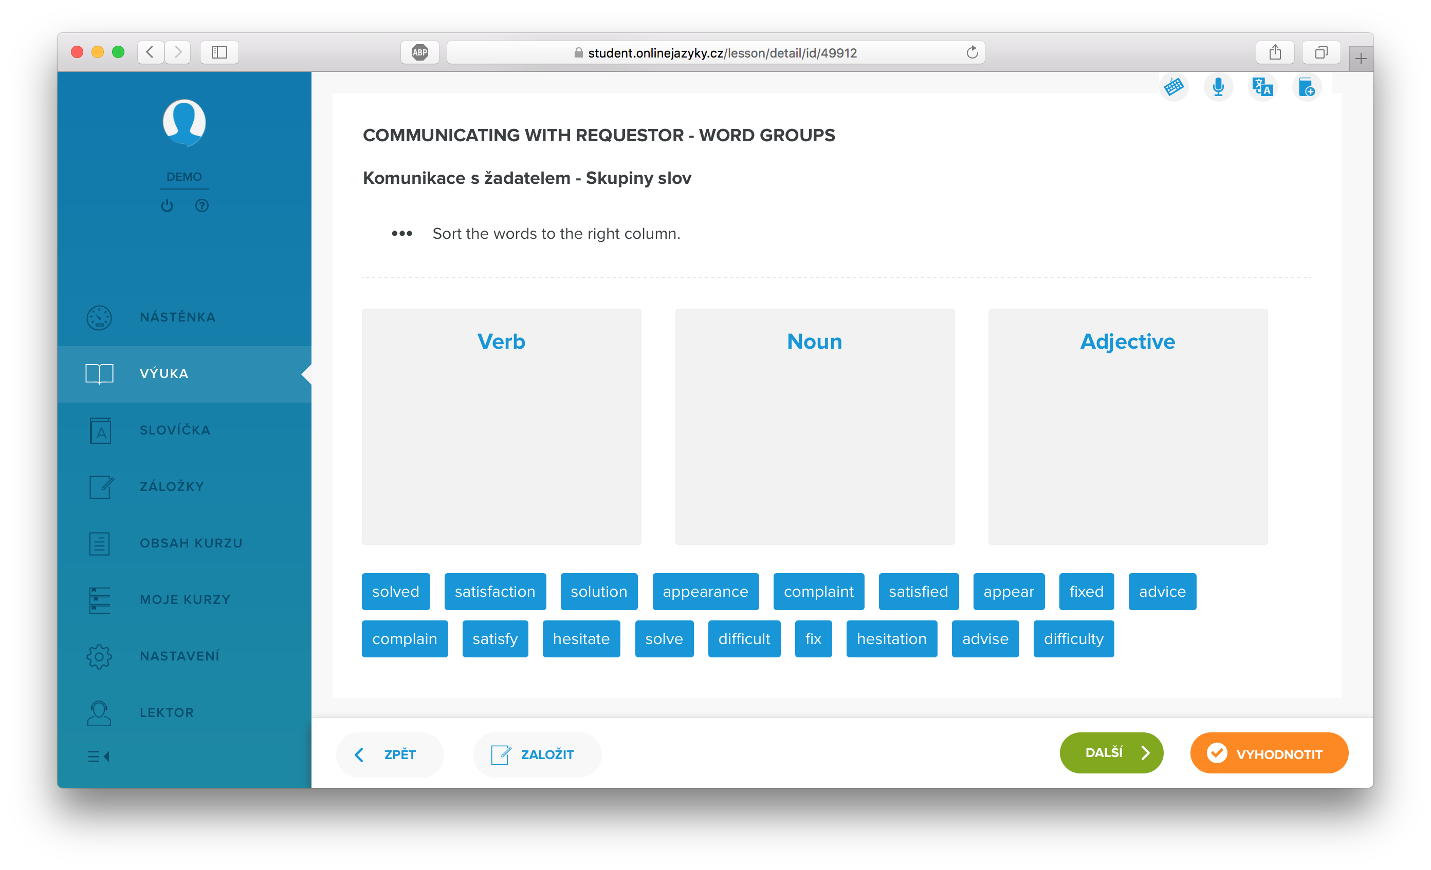
Task: Click the Safari share icon
Action: point(1275,52)
